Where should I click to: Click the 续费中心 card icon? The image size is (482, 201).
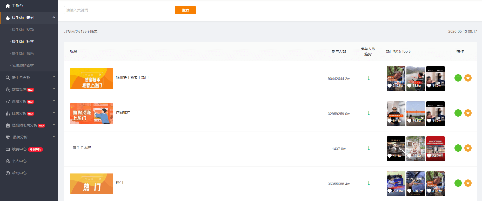point(8,149)
